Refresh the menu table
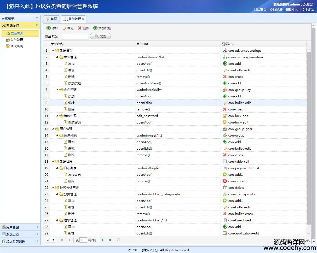Image resolution: width=317 pixels, height=253 pixels. tap(118, 240)
